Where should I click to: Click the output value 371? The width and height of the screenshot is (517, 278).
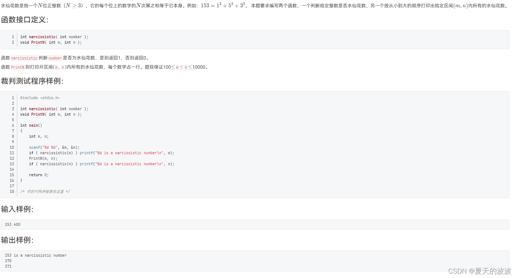pos(8,266)
